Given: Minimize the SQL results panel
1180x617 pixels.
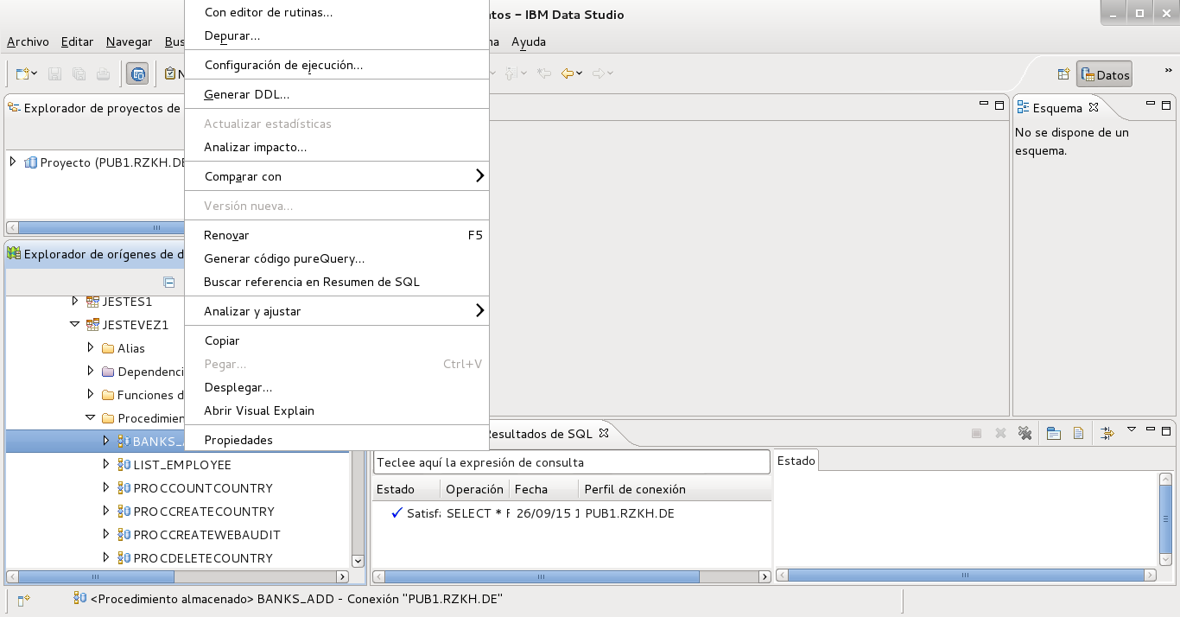Looking at the screenshot, I should coord(1151,429).
